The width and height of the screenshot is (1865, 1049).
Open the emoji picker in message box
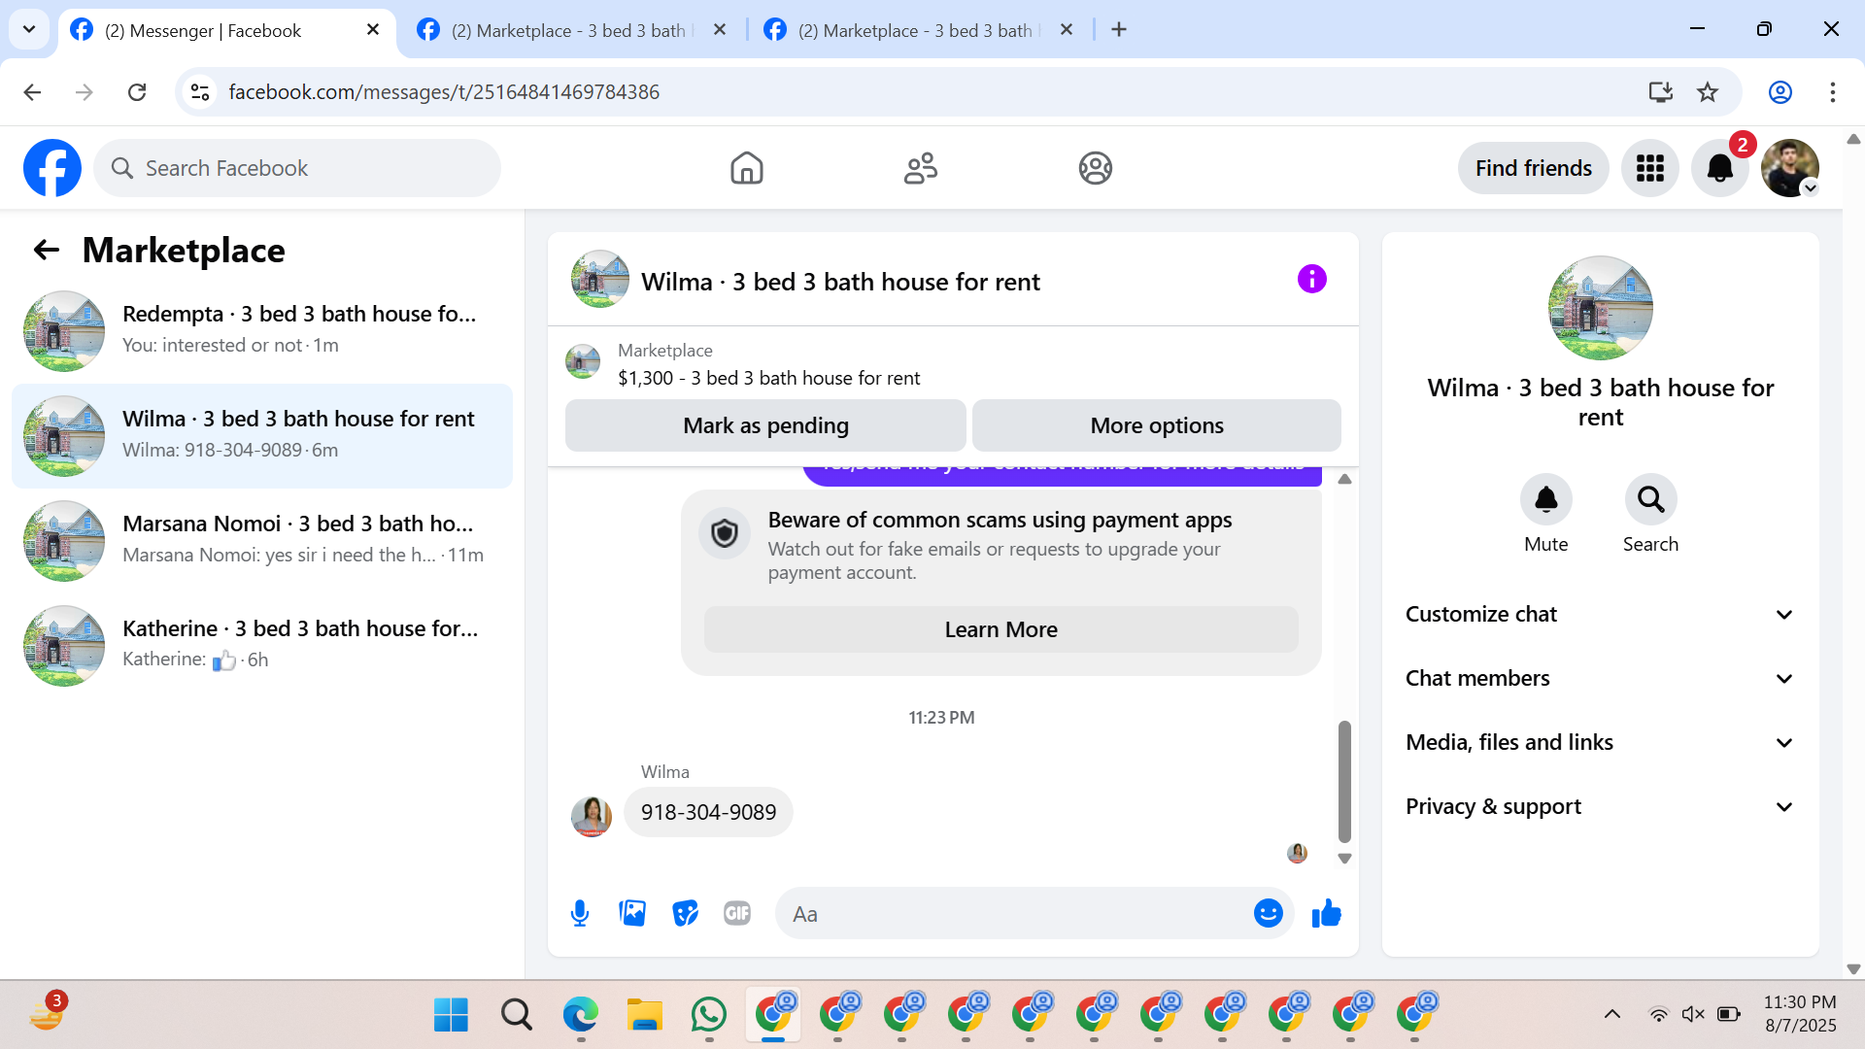click(1268, 913)
